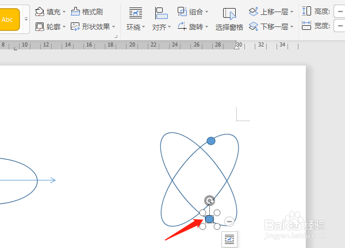Click the ruler at the 20 mark
This screenshot has width=345, height=248.
132,45
